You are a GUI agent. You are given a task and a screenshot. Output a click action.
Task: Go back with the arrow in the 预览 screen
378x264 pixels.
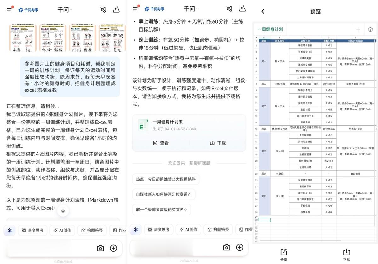point(263,11)
